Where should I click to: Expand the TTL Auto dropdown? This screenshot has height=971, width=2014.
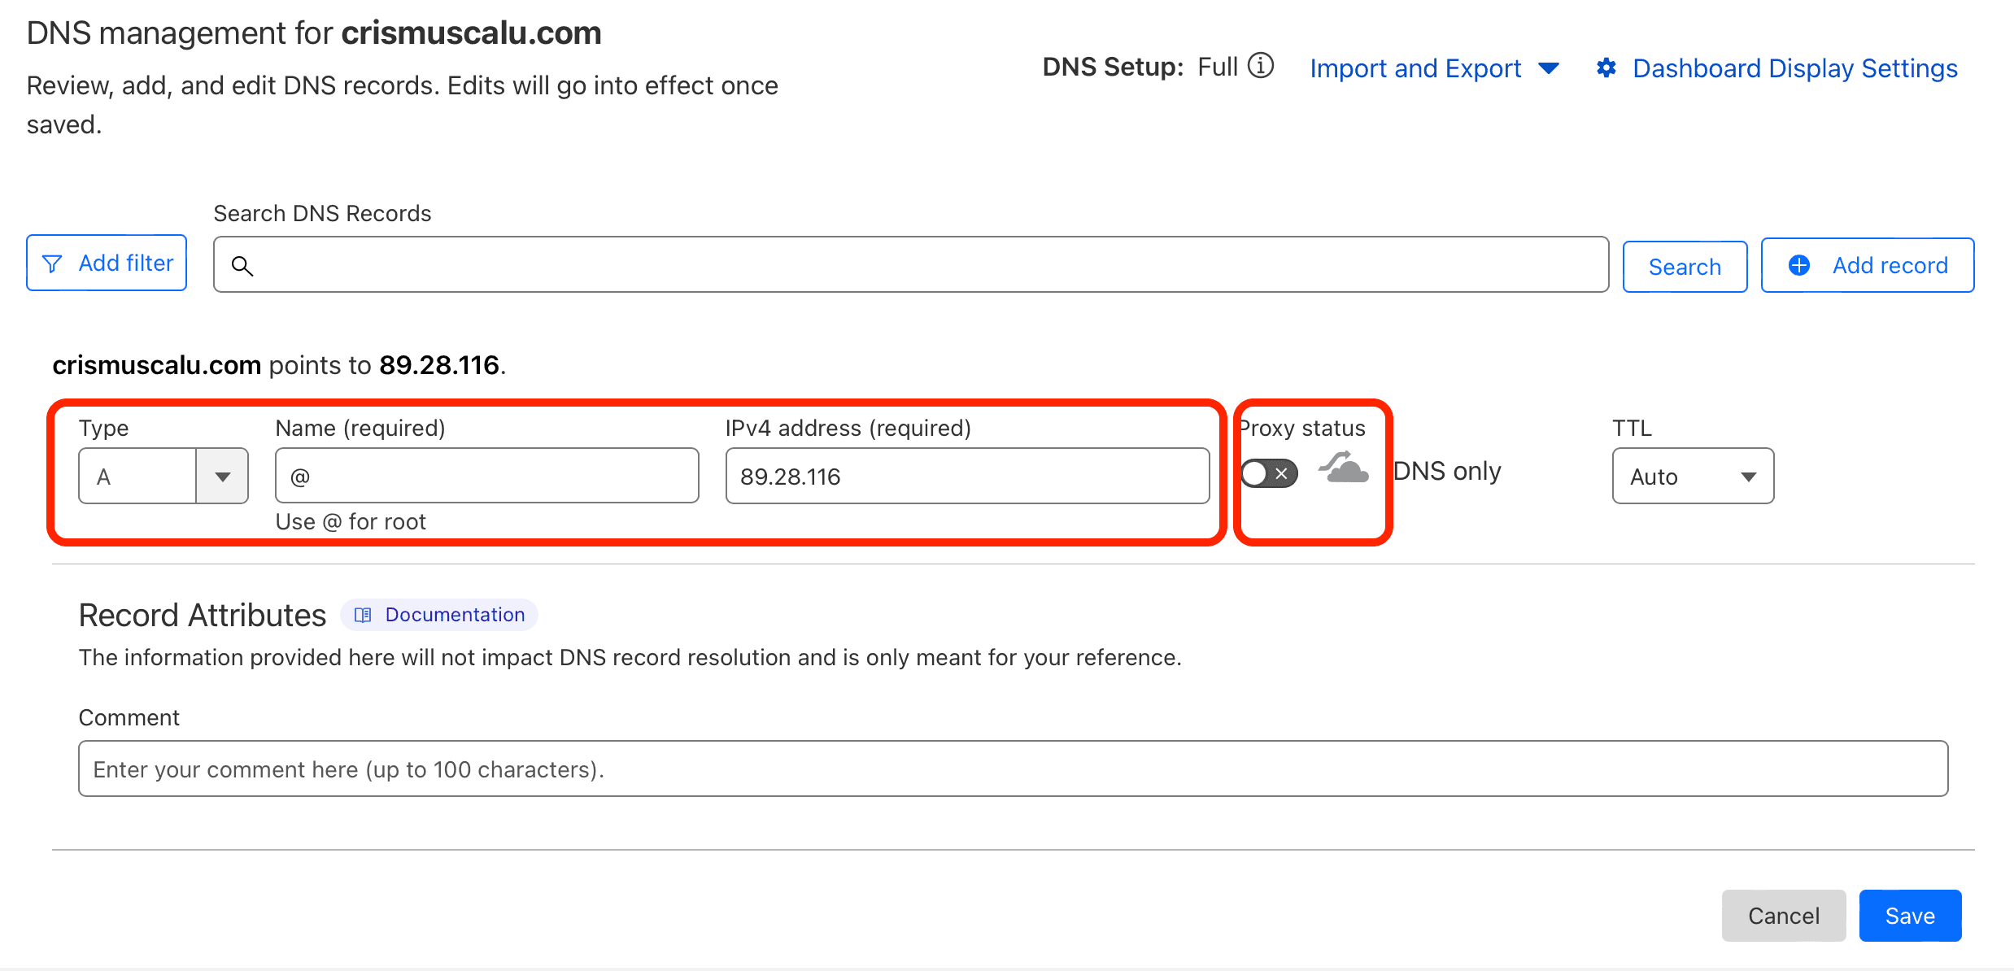tap(1693, 476)
